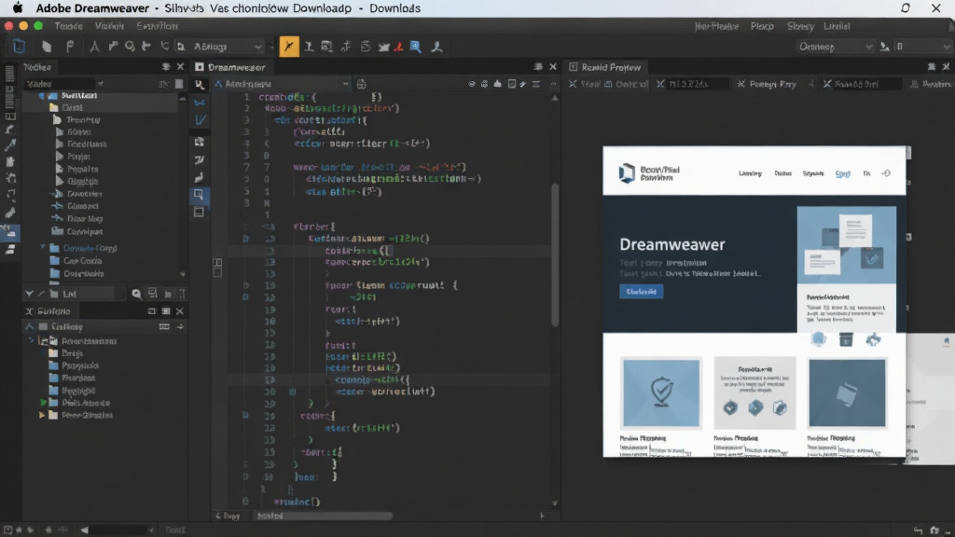Click the blue magnifier icon in the main toolbar
Image resolution: width=955 pixels, height=537 pixels.
(x=415, y=47)
